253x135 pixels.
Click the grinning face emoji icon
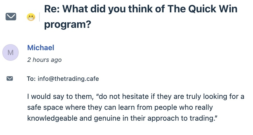31,17
